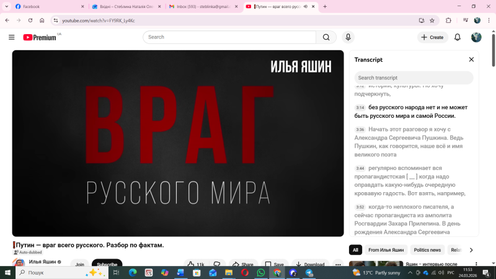Open the browser Extensions puzzle icon
This screenshot has height=279, width=496.
448,20
